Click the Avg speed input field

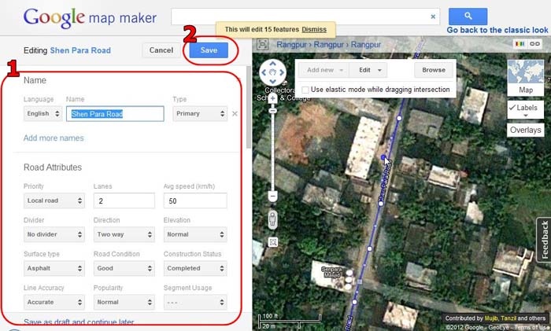pos(195,200)
